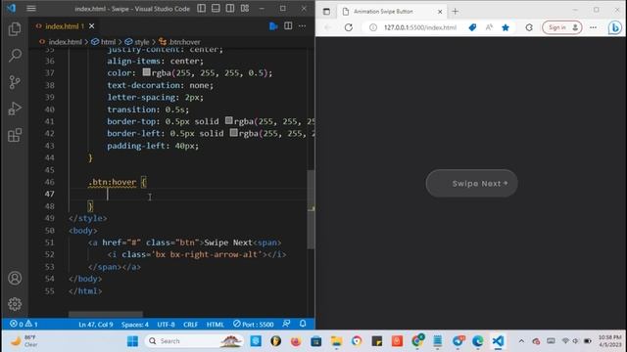Click the Edge address bar URL
The width and height of the screenshot is (627, 352).
(x=420, y=27)
